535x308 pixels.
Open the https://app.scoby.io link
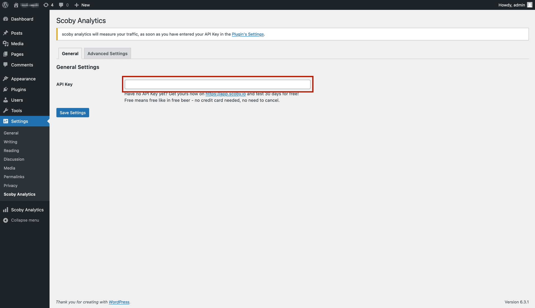[x=226, y=94]
